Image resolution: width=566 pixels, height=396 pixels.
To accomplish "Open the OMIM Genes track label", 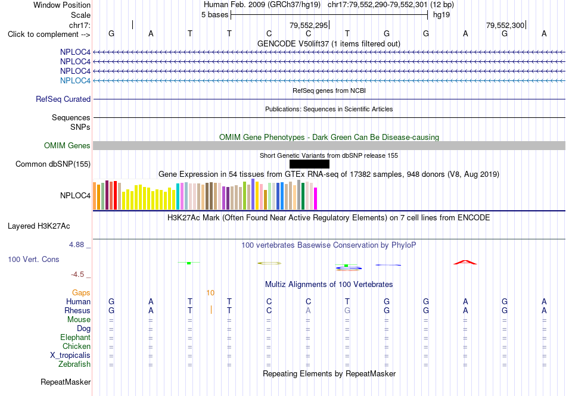I will point(67,145).
